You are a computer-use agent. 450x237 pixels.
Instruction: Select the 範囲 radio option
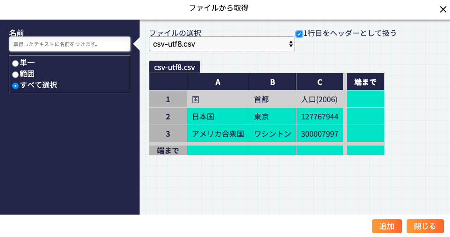pos(15,75)
